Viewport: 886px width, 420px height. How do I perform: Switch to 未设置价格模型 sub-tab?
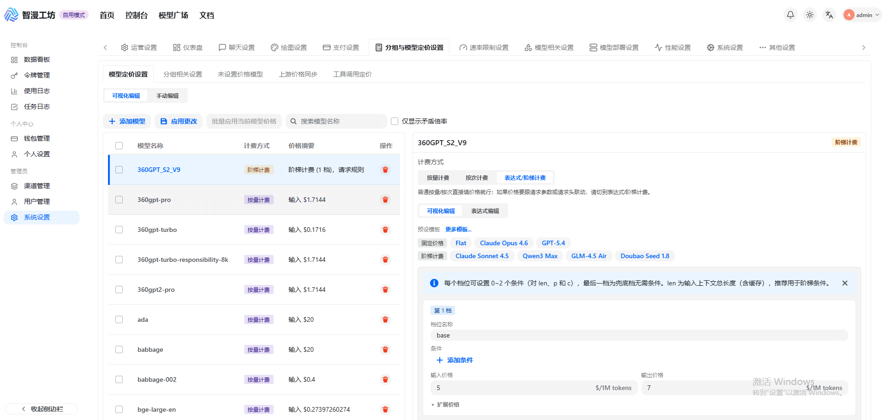coord(240,74)
